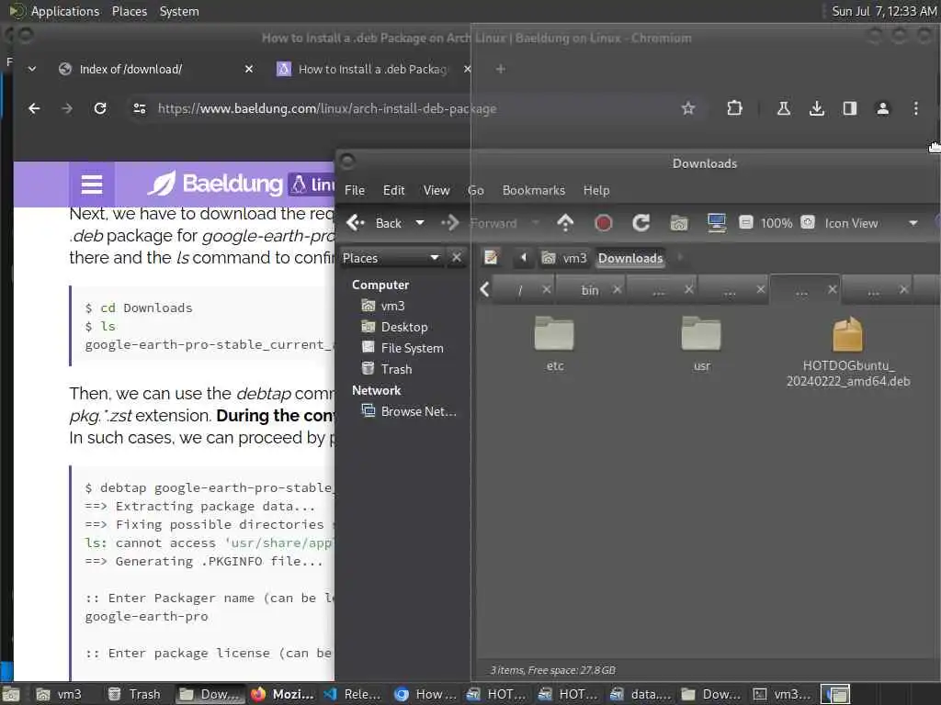The width and height of the screenshot is (941, 705).
Task: Click vm3 in the path bar
Action: pyautogui.click(x=565, y=258)
